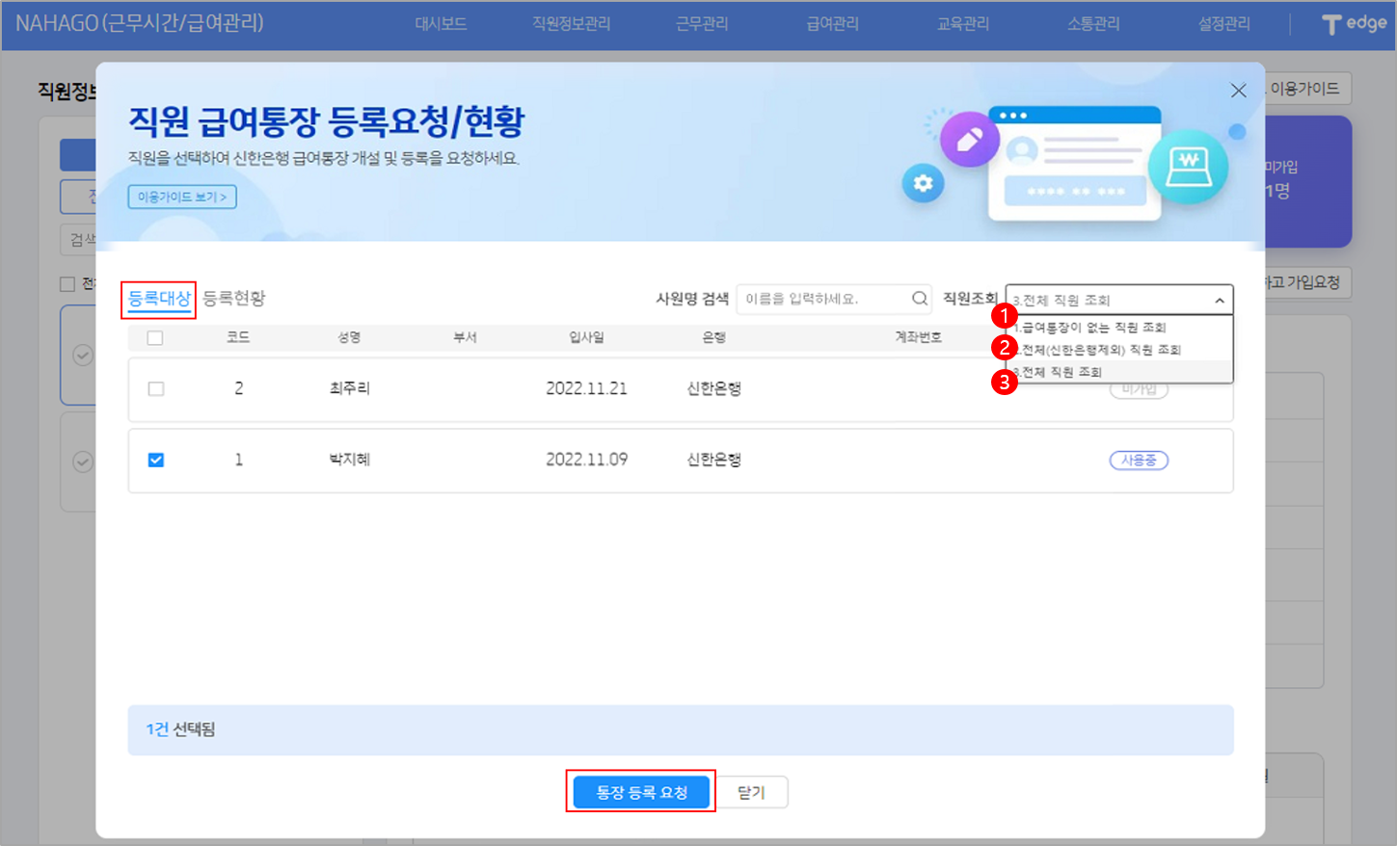The width and height of the screenshot is (1397, 846).
Task: Close the salary account registration dialog
Action: point(1239,91)
